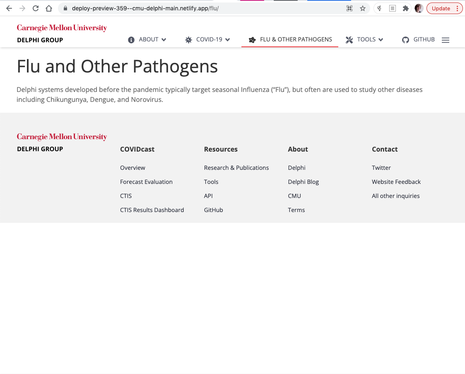The image size is (465, 374).
Task: Click the About footer heading
Action: pyautogui.click(x=298, y=149)
